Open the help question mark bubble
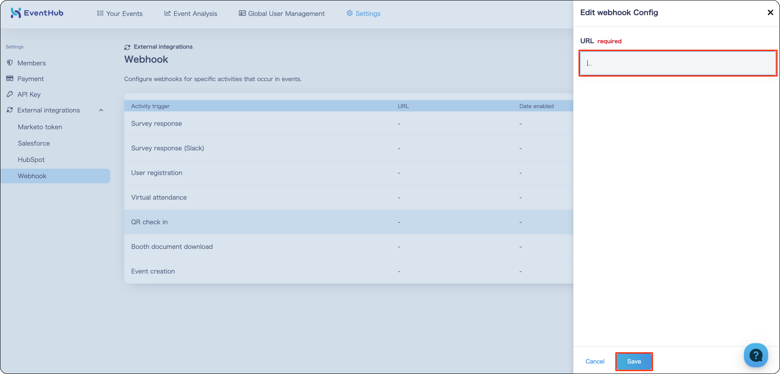Screen dimensions: 780x374 pos(756,355)
